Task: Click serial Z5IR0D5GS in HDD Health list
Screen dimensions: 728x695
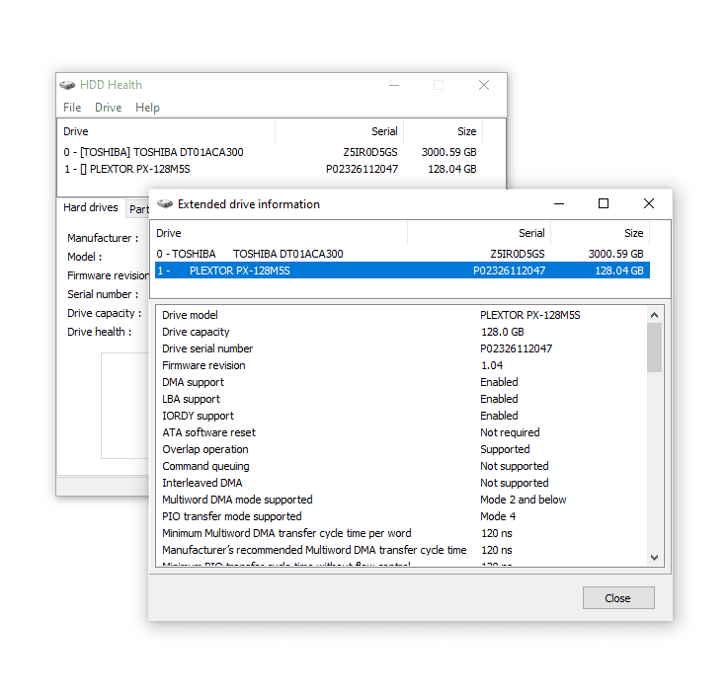Action: coord(370,152)
